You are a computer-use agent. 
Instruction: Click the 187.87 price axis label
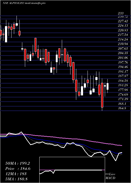[x=123, y=76]
